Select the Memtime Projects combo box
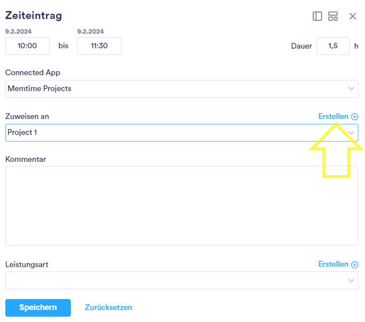Screen dimensions: 365x322 tap(182, 89)
